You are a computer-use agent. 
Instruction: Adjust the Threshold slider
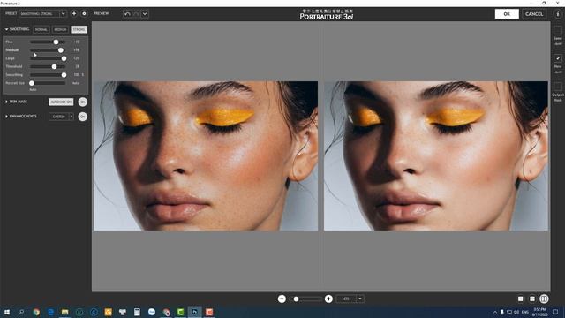click(54, 67)
